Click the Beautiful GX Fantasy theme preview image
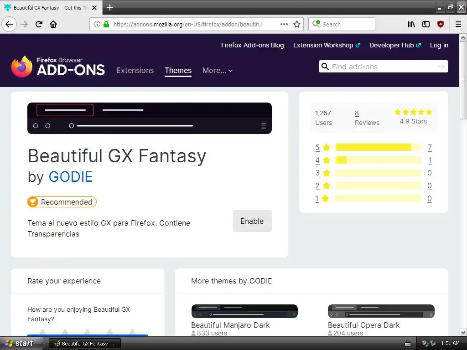Viewport: 467px width, 350px height. (150, 118)
